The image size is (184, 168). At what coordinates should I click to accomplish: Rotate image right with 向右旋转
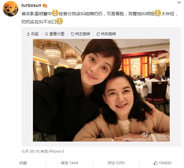coord(106,34)
